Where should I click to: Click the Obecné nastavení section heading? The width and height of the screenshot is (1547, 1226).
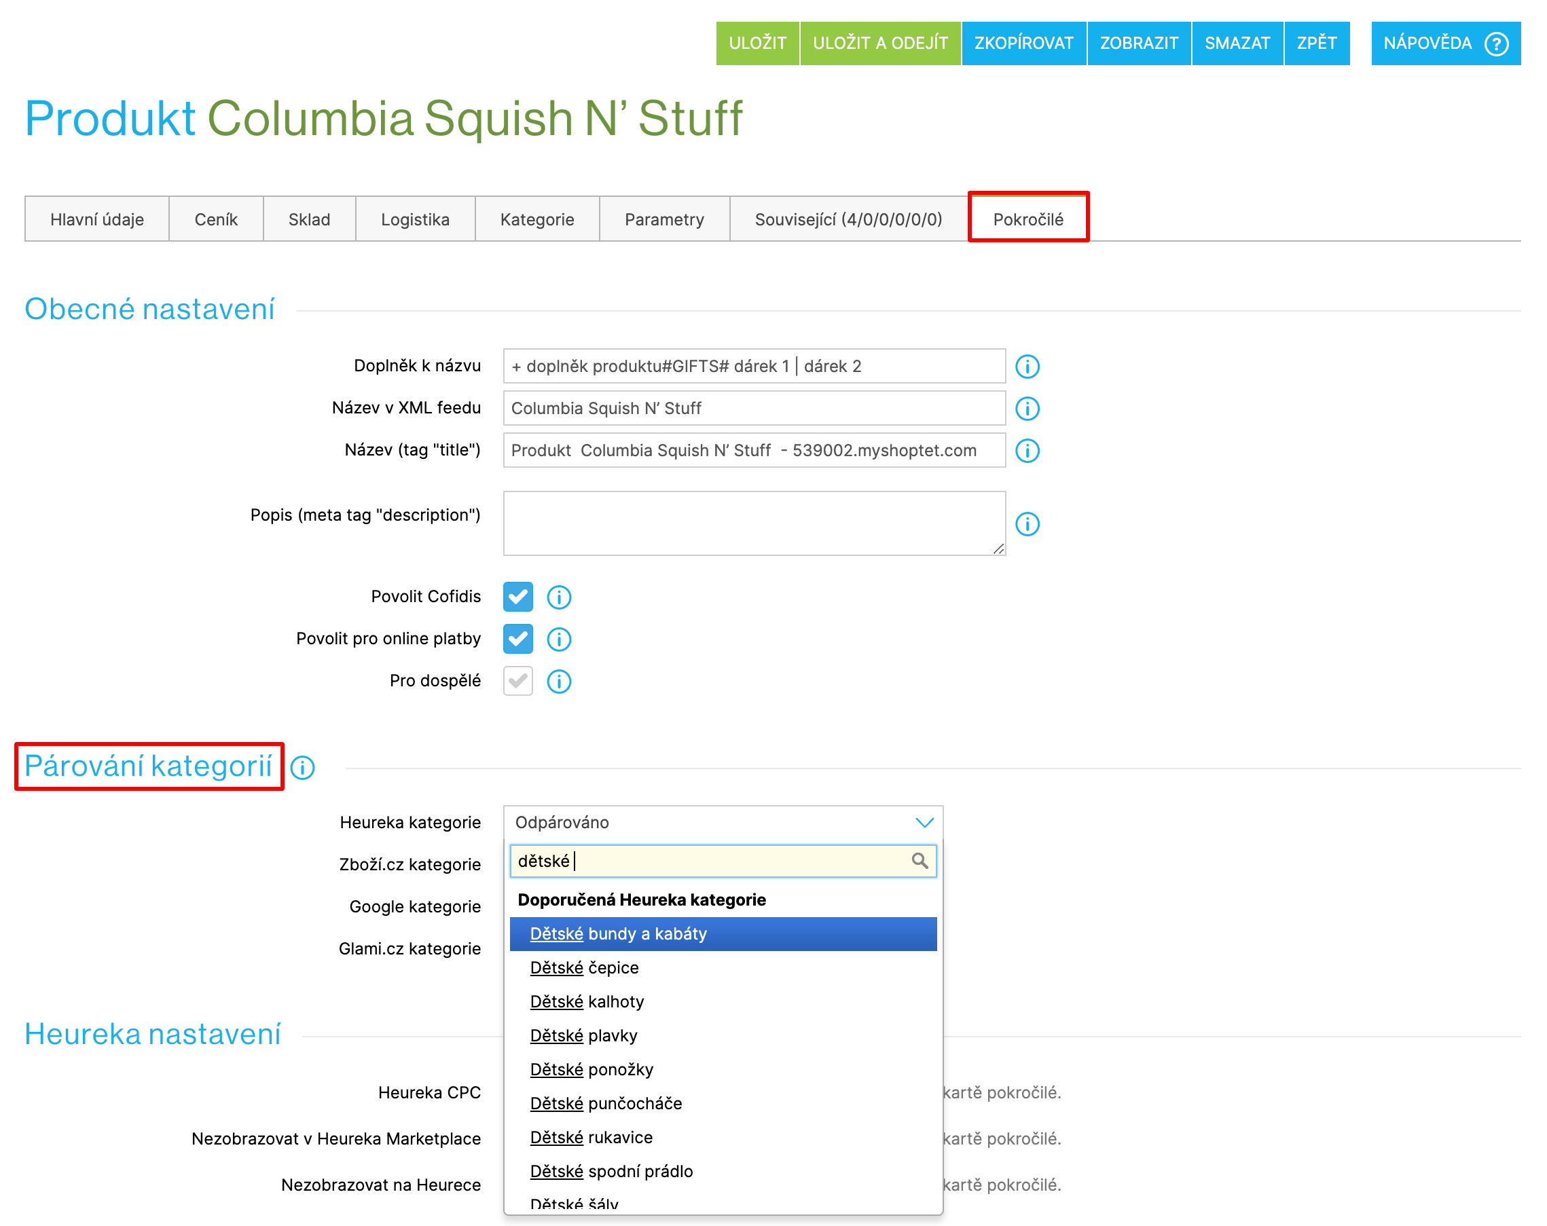(149, 309)
